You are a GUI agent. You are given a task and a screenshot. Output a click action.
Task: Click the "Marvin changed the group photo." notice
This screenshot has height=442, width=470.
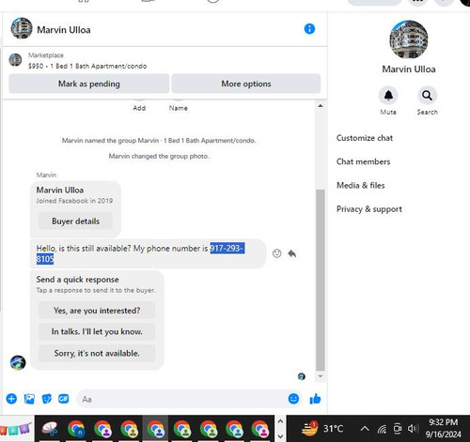159,156
